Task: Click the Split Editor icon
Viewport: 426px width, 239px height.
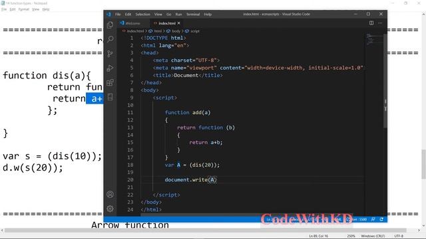Action: [x=371, y=23]
